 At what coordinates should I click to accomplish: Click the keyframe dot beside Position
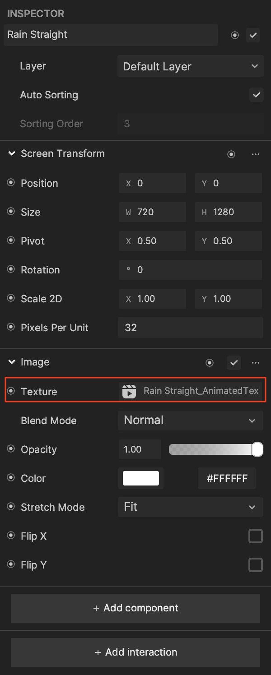pyautogui.click(x=11, y=183)
